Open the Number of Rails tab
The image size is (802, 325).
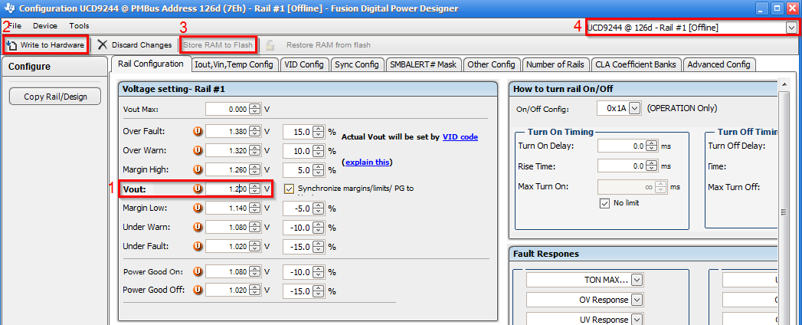(x=555, y=64)
